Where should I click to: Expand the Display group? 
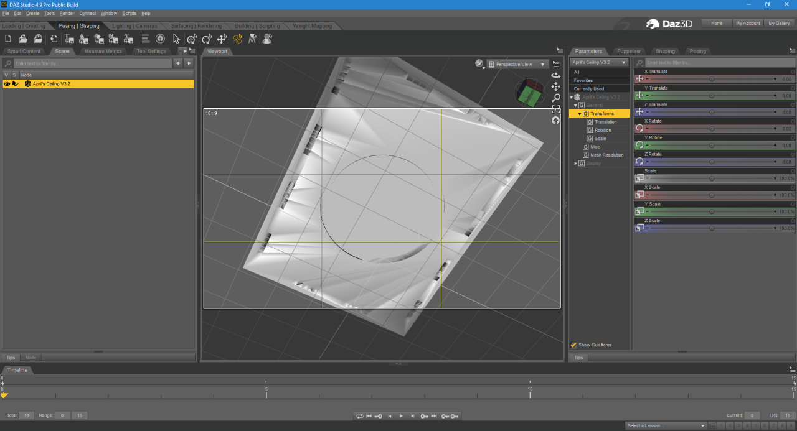pos(575,164)
